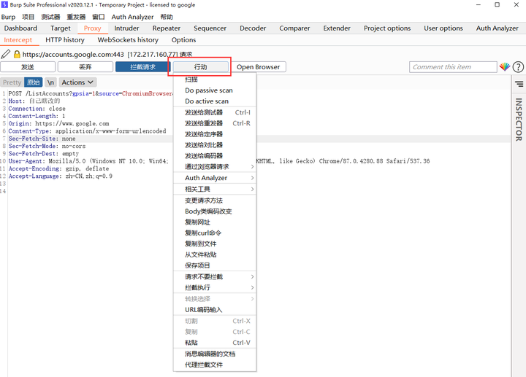Open the Extender tab

(x=337, y=28)
